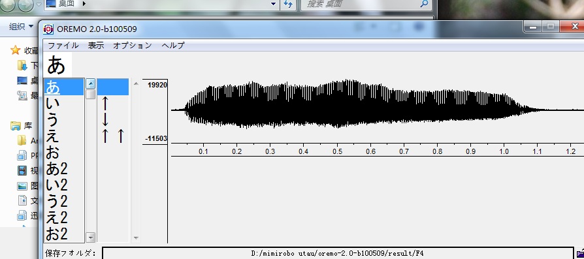Click the video library icon in Explorer

[x=22, y=170]
